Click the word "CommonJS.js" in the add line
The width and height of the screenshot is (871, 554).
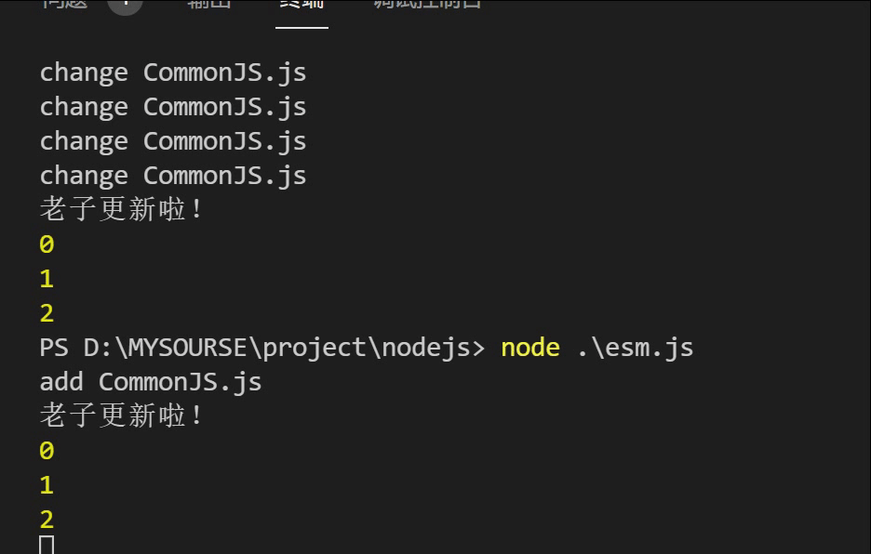pos(180,382)
